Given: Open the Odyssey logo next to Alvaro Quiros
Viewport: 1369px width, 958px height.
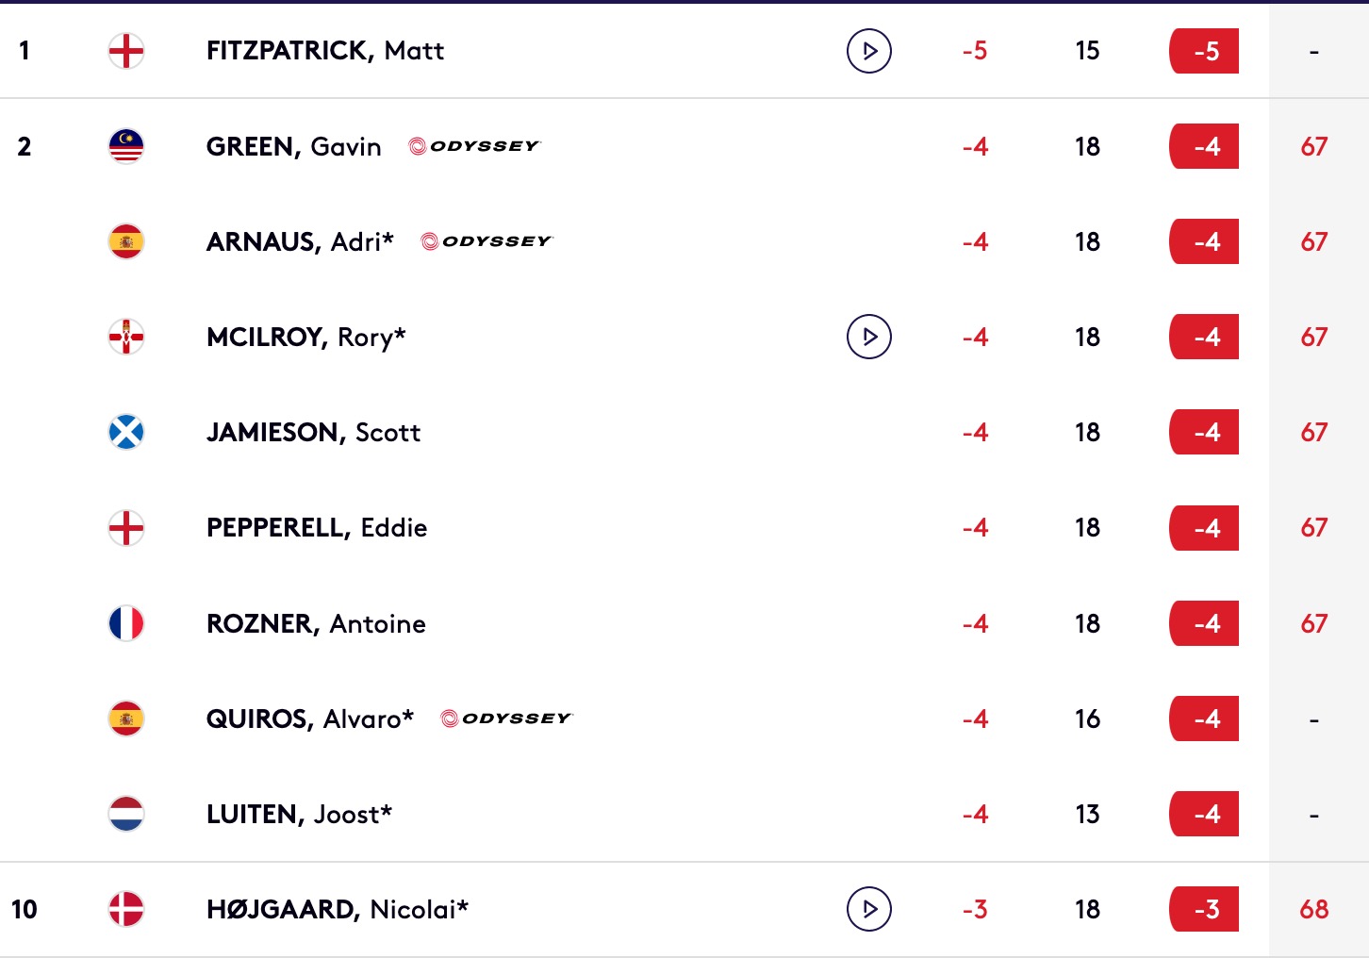Looking at the screenshot, I should 506,718.
